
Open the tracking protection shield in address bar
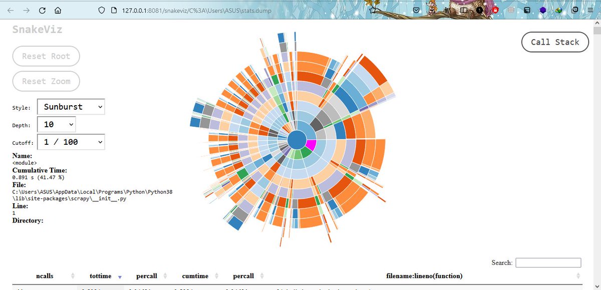(101, 10)
